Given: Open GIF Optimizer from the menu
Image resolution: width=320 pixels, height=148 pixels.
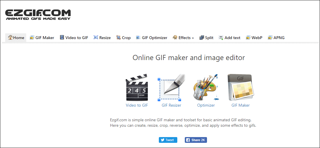Looking at the screenshot, I should (152, 38).
